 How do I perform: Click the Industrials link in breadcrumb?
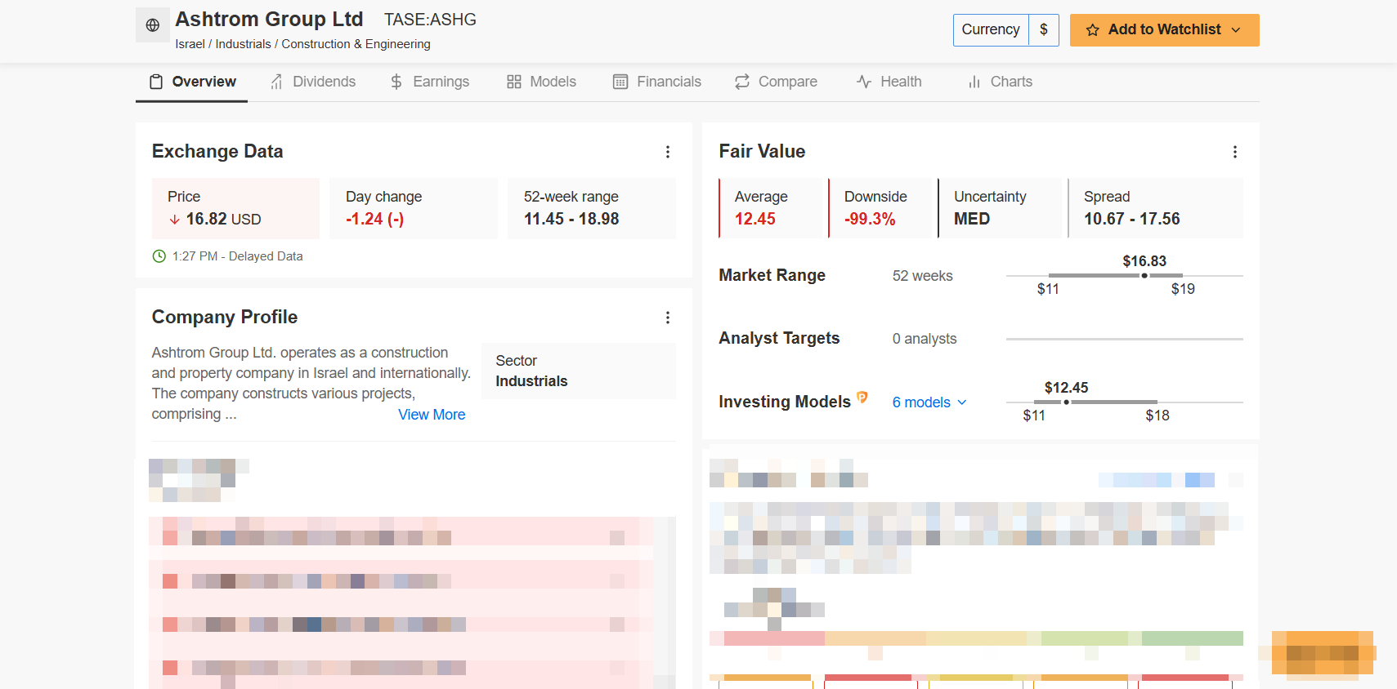[243, 44]
